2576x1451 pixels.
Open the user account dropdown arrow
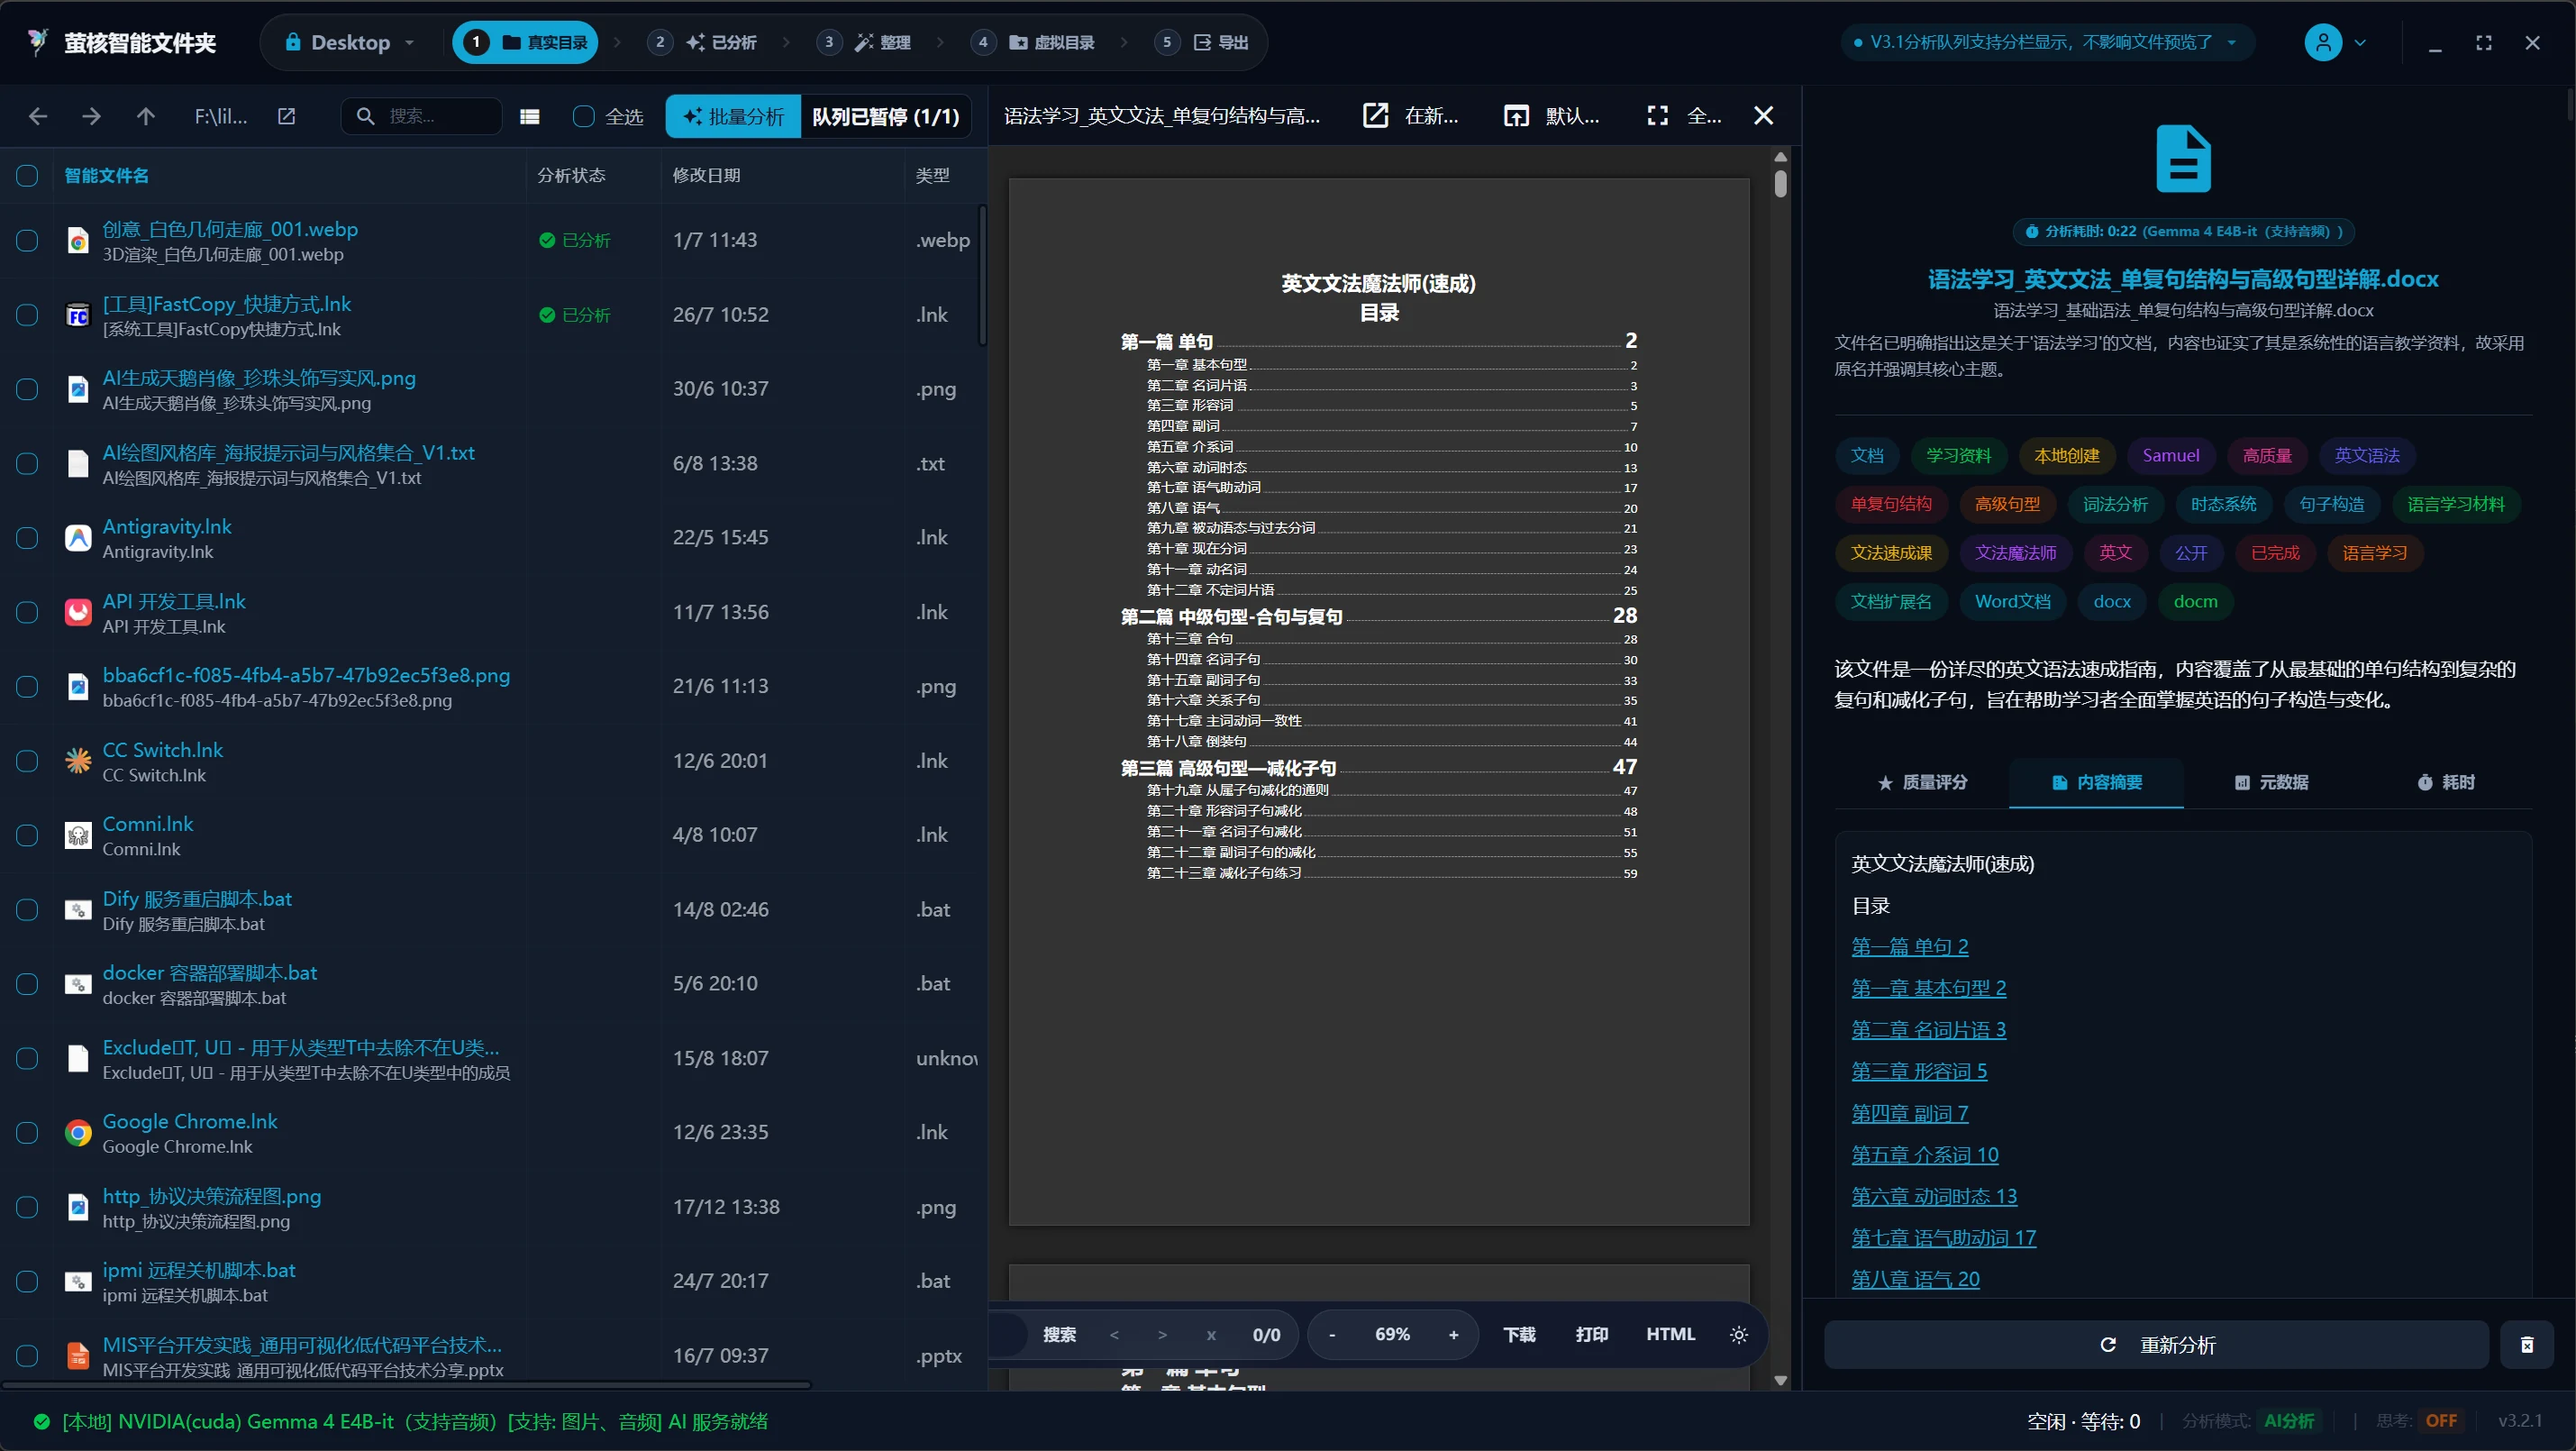click(x=2361, y=43)
